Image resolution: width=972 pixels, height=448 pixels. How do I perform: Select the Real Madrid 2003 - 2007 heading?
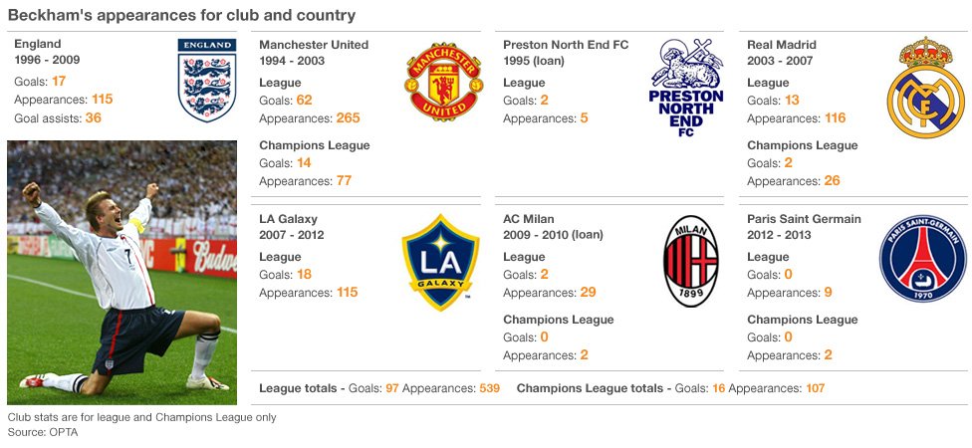click(782, 53)
